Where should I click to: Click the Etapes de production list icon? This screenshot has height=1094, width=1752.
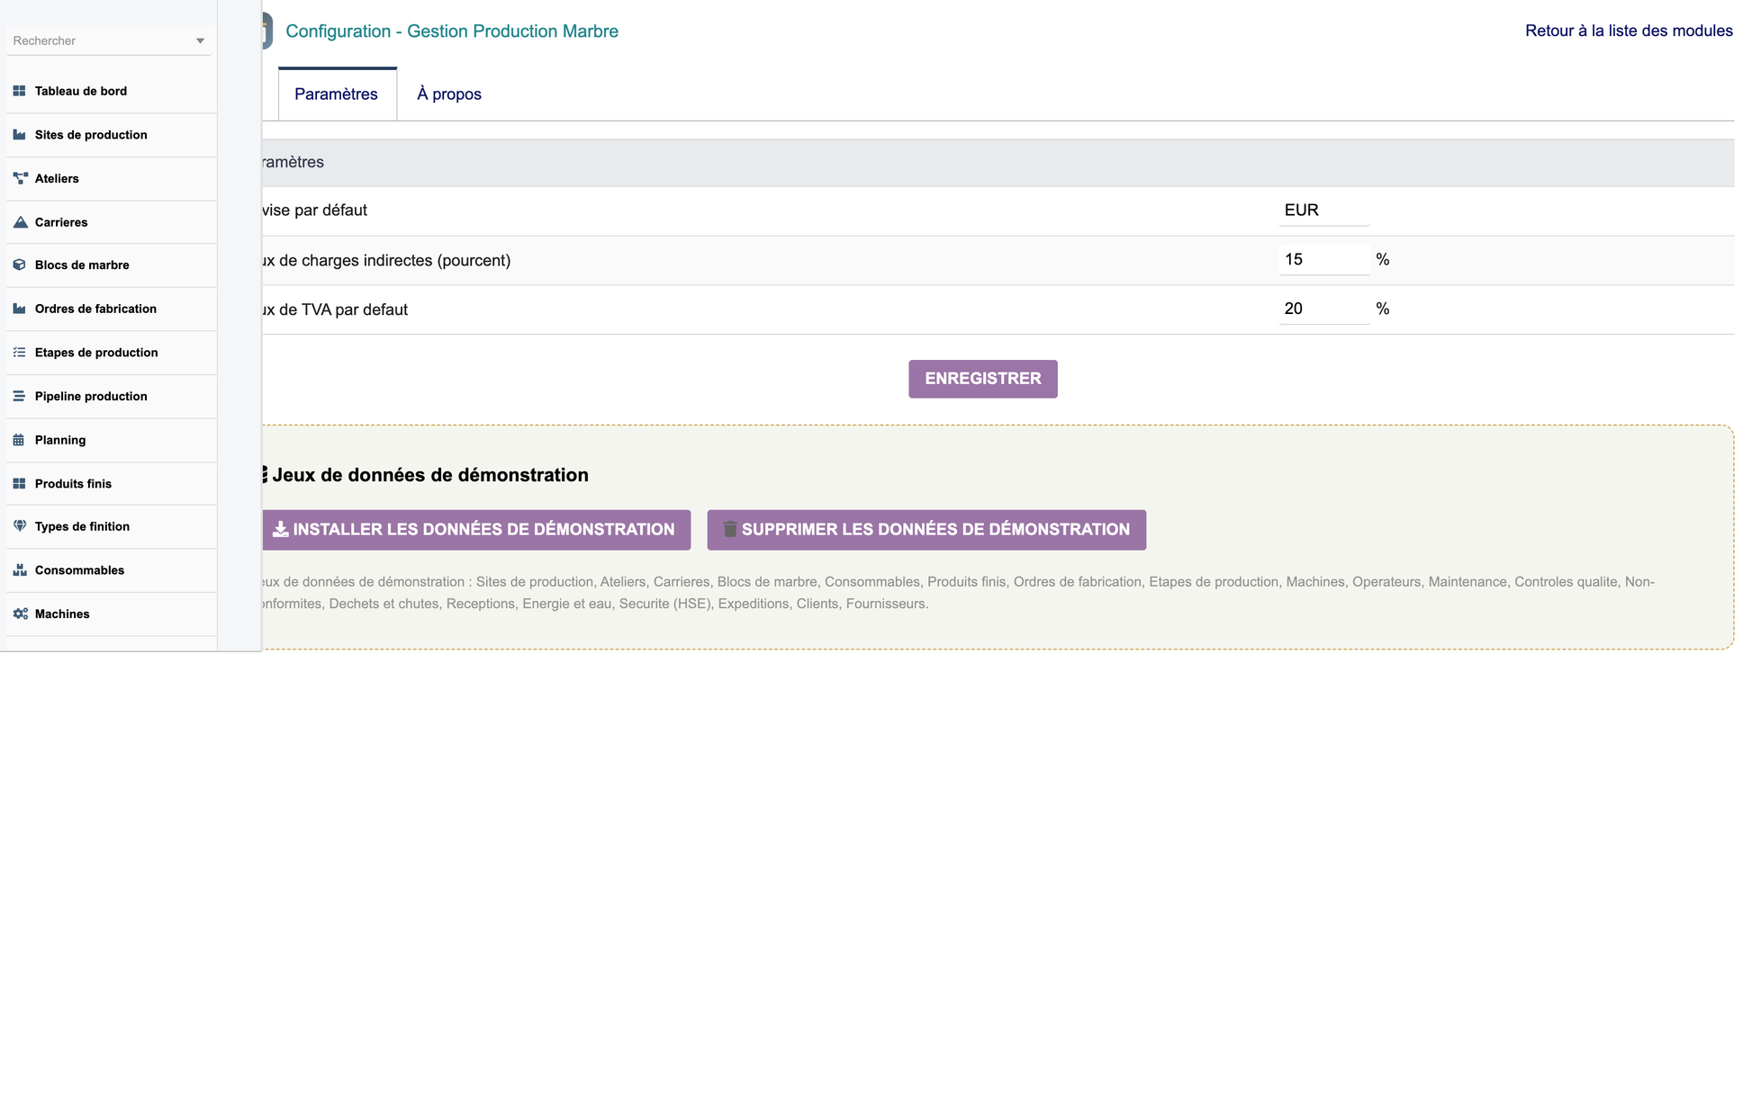[19, 353]
